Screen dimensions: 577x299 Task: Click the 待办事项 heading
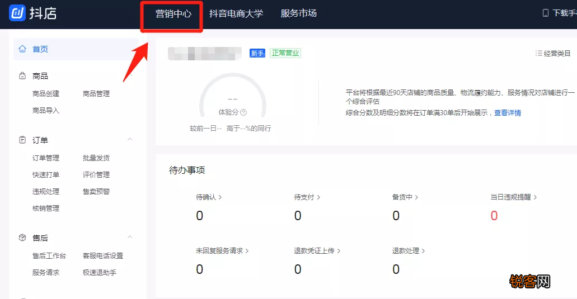point(187,170)
